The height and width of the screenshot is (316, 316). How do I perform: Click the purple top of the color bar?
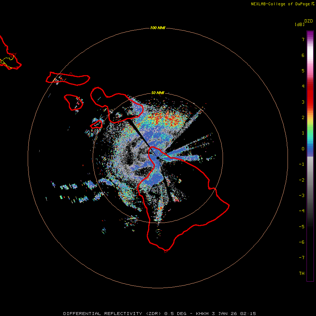tap(310, 34)
